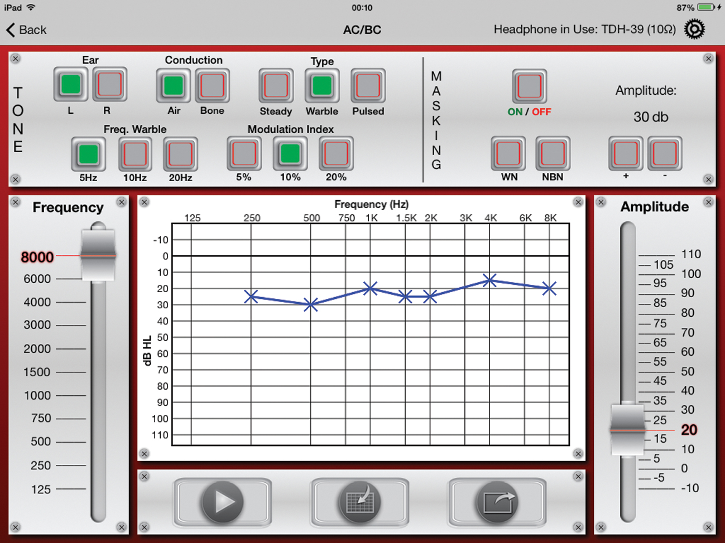
Task: Choose 10Hz frequency warble
Action: 135,154
